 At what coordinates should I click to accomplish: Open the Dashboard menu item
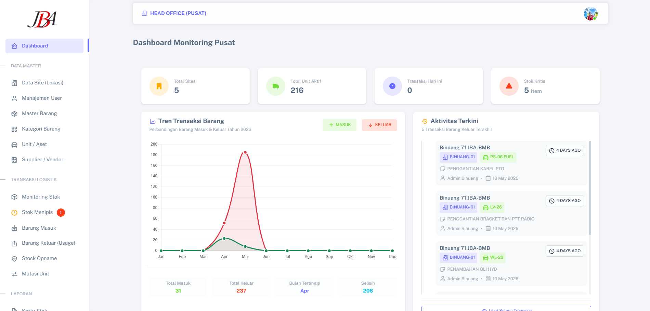coord(44,46)
